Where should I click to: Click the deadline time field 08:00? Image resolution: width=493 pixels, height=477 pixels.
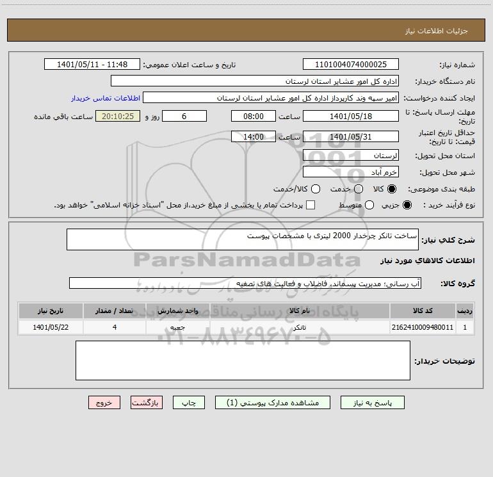pyautogui.click(x=254, y=117)
